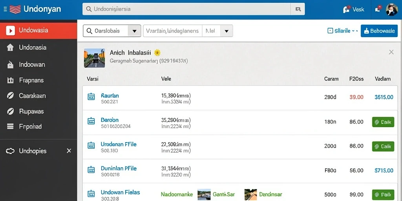Dismiss the Anich Inbalasiii panel

391,52
